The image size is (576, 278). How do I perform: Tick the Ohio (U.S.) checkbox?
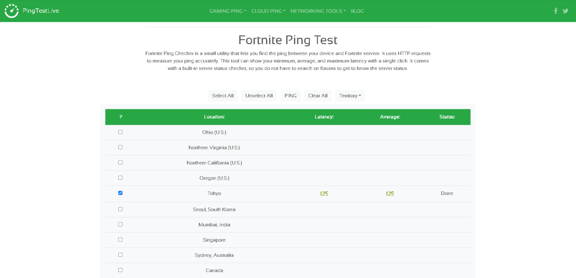coord(120,132)
